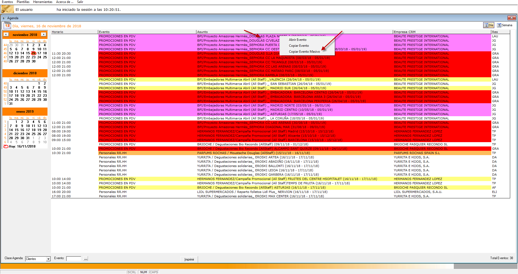Screen dimensions: 518x274
Task: Click the 'enero 2019' month header
Action: coord(25,112)
